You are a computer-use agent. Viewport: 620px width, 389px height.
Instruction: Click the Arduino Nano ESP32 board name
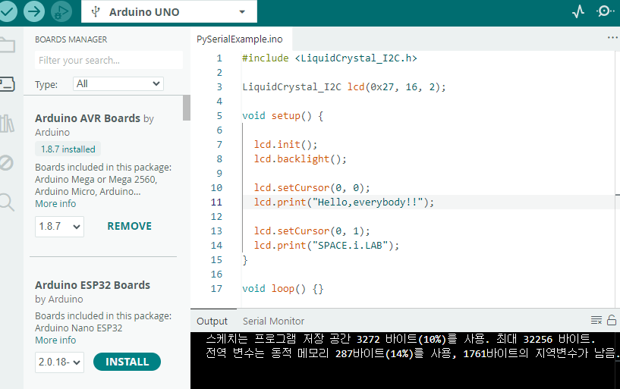tap(78, 328)
